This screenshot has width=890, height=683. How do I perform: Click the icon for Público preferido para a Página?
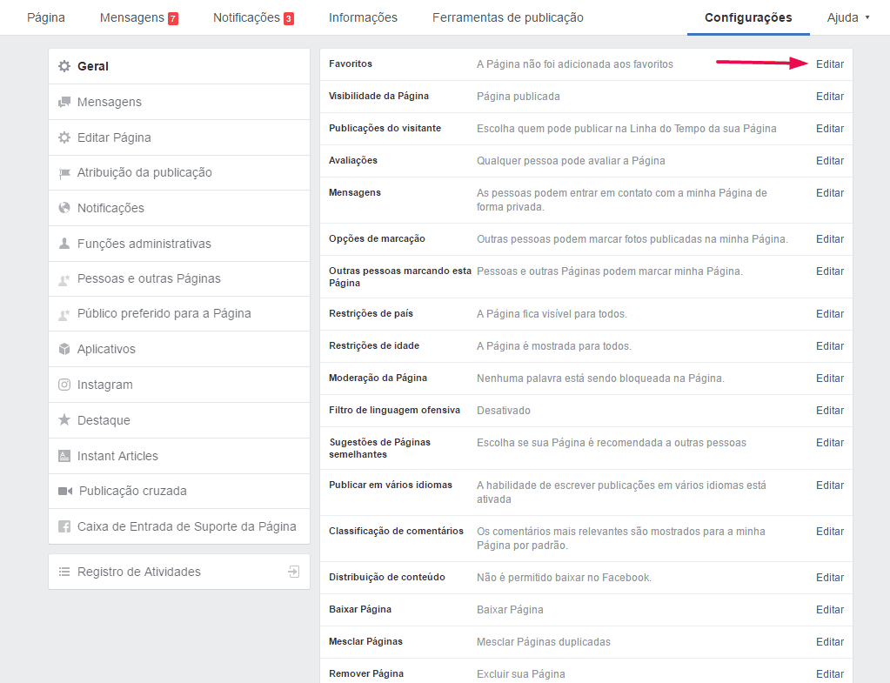pos(64,314)
